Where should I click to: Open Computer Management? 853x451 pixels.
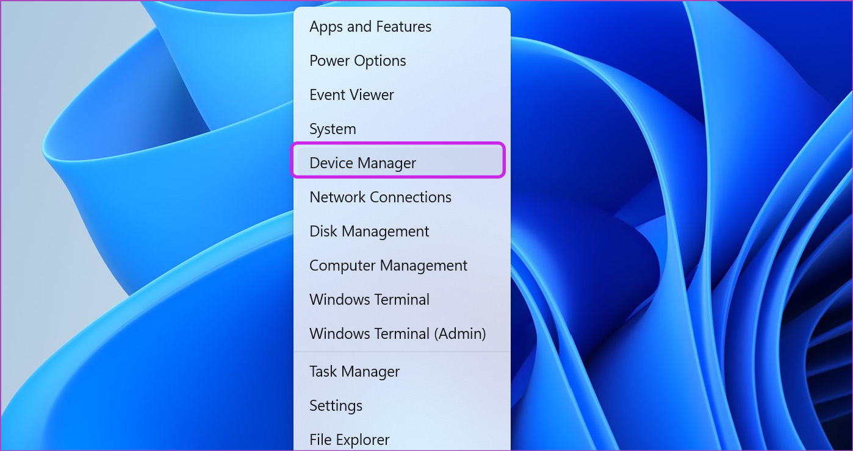[x=401, y=266]
